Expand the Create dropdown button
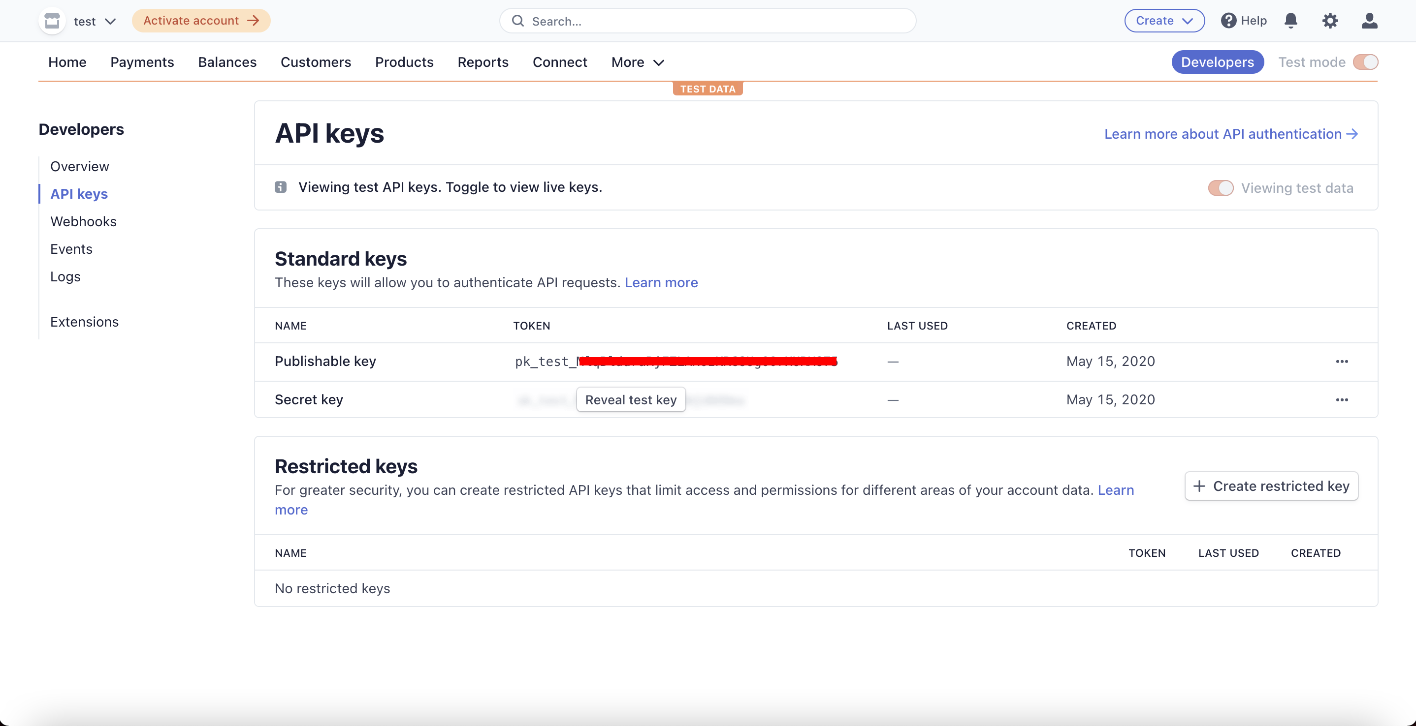Image resolution: width=1416 pixels, height=726 pixels. click(x=1164, y=21)
